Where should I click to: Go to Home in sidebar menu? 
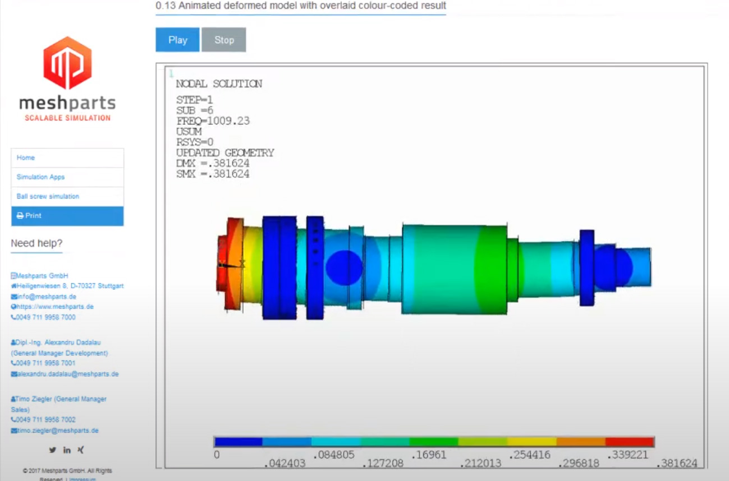click(26, 158)
